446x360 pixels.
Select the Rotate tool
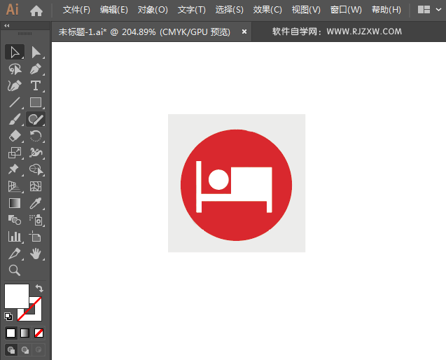pyautogui.click(x=36, y=136)
